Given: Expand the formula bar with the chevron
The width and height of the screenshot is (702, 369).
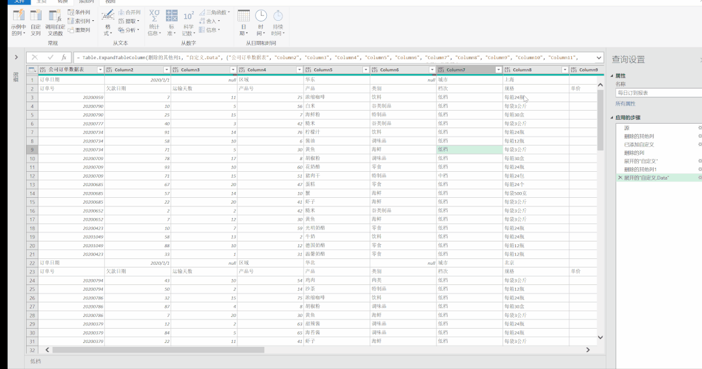Looking at the screenshot, I should pos(599,58).
